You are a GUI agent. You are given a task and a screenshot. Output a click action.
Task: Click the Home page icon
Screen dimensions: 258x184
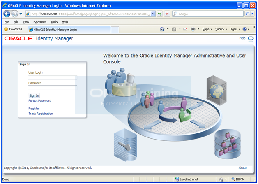point(162,29)
